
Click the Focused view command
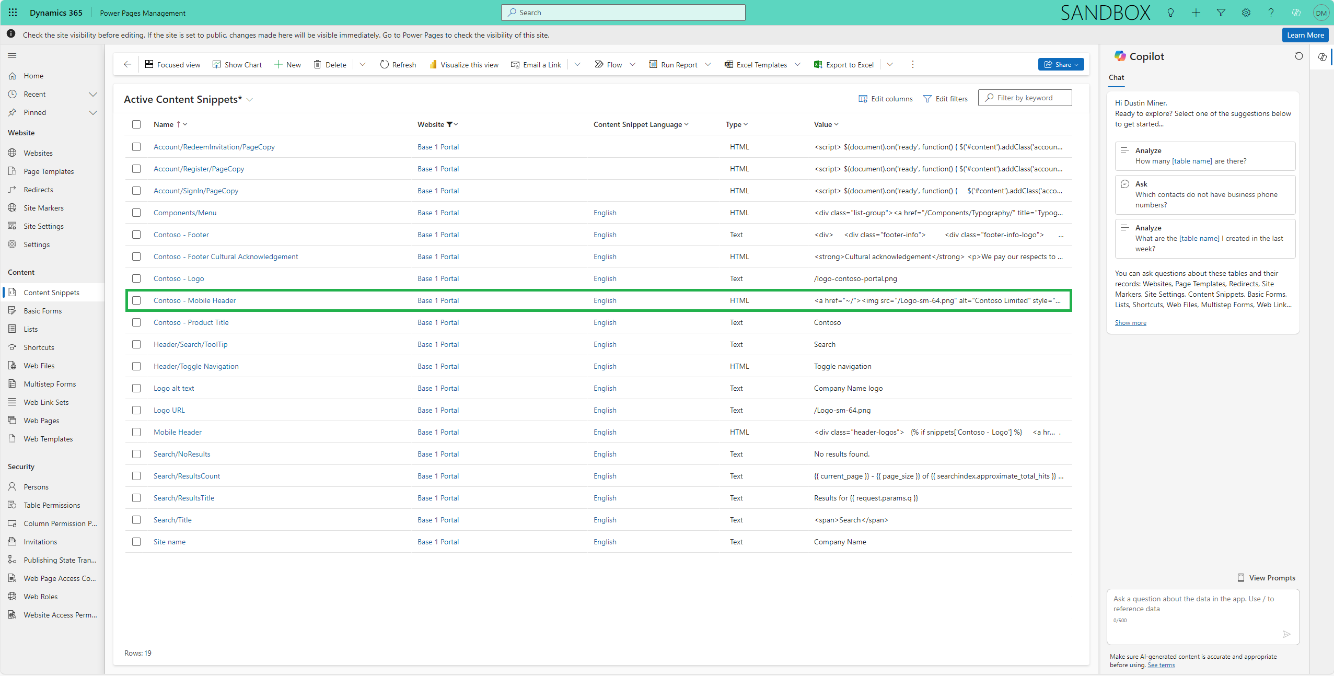[x=172, y=64]
